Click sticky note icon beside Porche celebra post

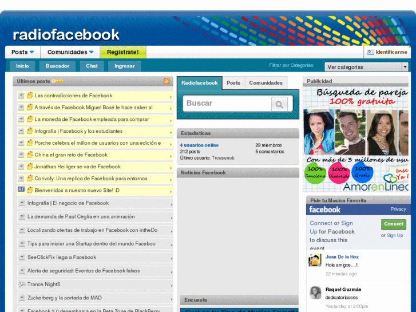(x=30, y=143)
